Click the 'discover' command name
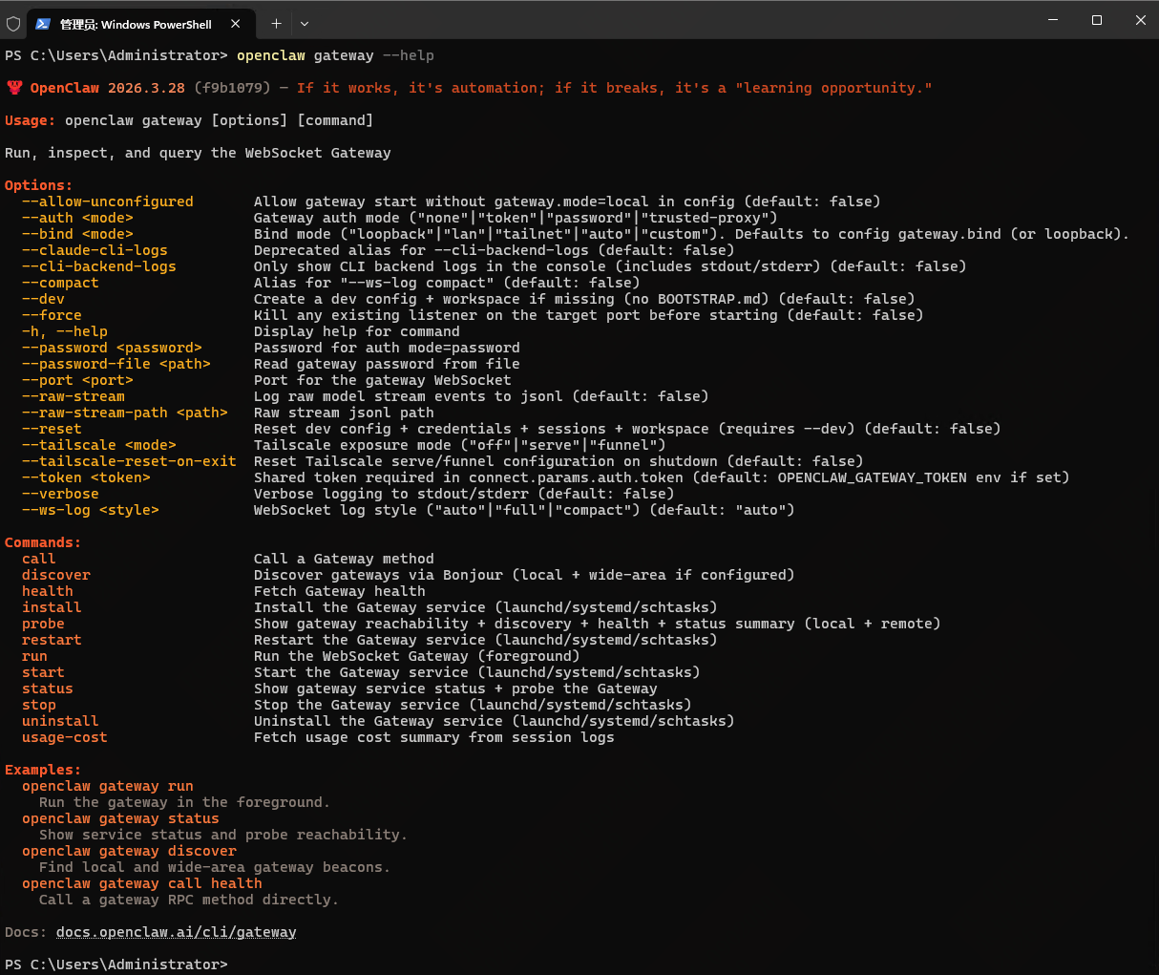Viewport: 1159px width, 975px height. (x=56, y=575)
